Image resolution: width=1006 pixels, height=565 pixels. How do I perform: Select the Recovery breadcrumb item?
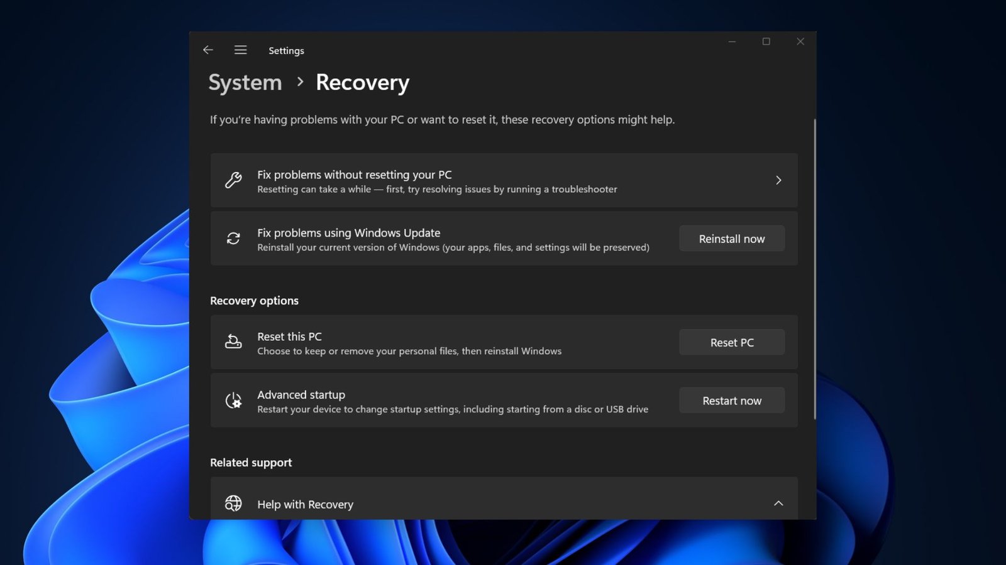pos(362,82)
